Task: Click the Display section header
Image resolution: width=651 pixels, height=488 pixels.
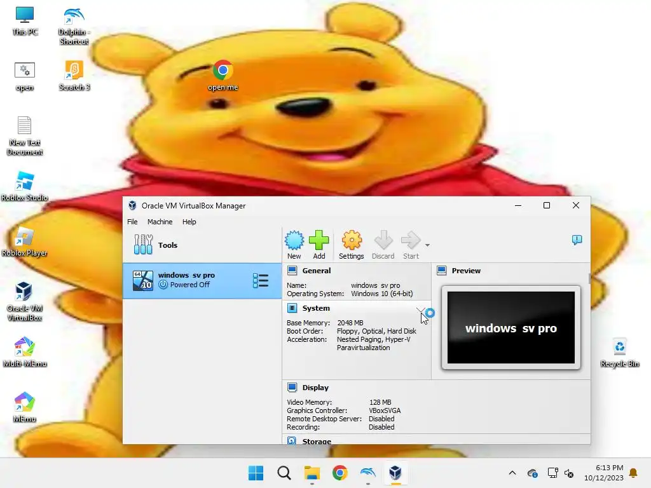Action: tap(315, 388)
